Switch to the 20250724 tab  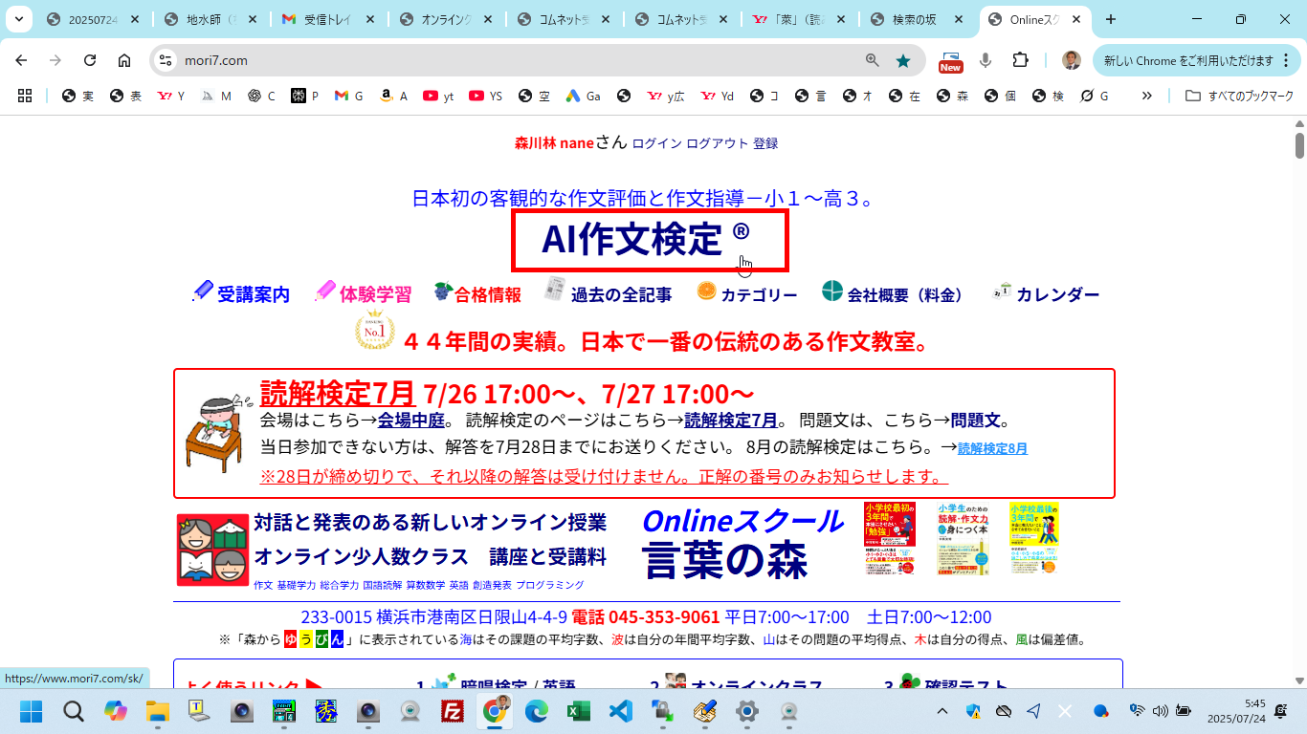92,19
